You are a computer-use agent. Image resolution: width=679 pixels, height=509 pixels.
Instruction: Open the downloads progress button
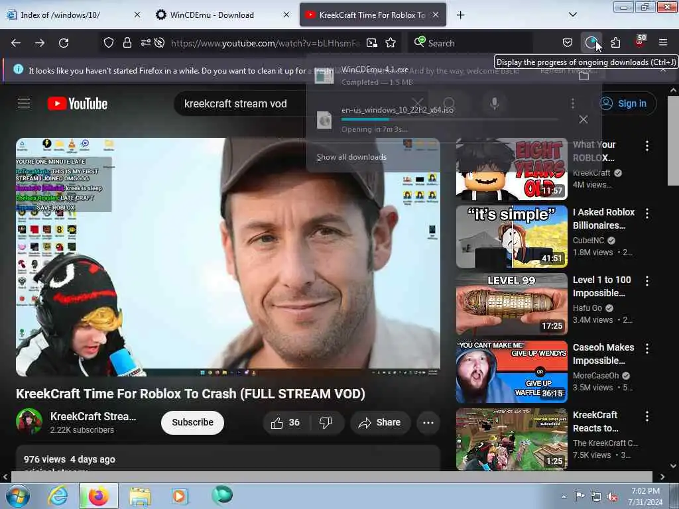[x=591, y=42]
